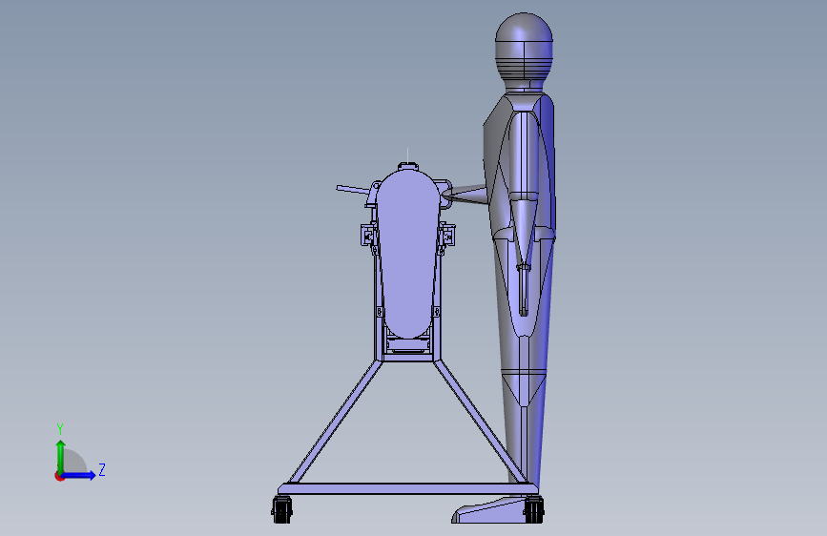Select the lever handle protruding from the tank top
The width and height of the screenshot is (827, 536).
click(x=352, y=190)
